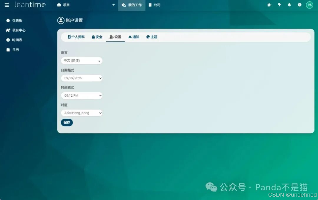Open the hamburger menu icon
The width and height of the screenshot is (318, 200).
[7, 5]
